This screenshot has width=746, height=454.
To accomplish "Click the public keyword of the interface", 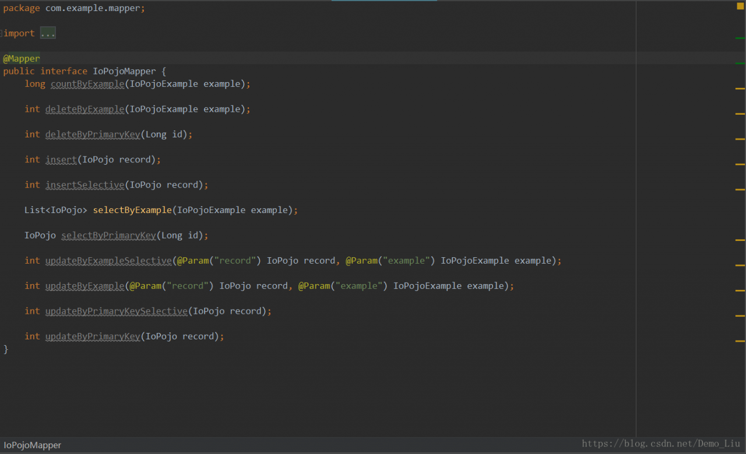I will pos(19,72).
